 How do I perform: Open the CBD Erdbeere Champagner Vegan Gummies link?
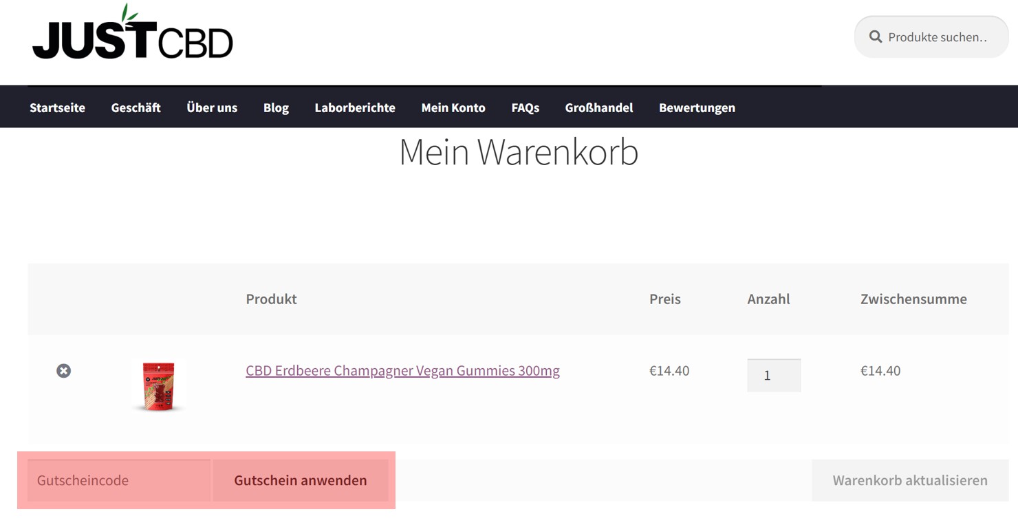[402, 371]
